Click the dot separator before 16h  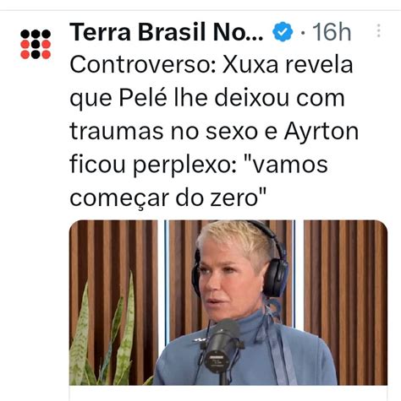pos(303,33)
